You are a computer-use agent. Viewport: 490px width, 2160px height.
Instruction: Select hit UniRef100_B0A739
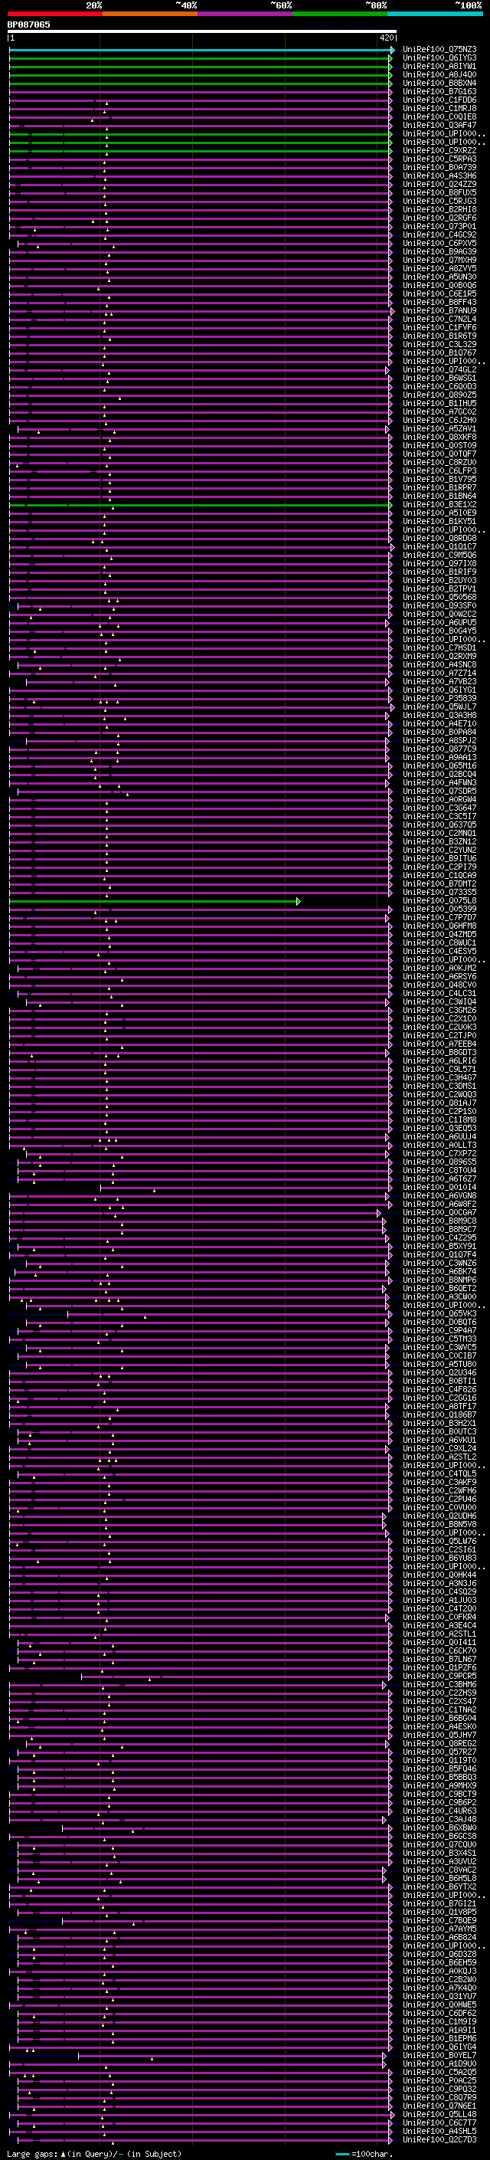tap(439, 167)
